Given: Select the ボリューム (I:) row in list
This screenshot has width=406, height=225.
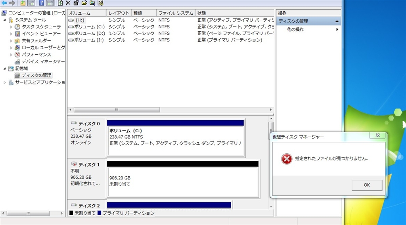Looking at the screenshot, I should click(x=170, y=40).
